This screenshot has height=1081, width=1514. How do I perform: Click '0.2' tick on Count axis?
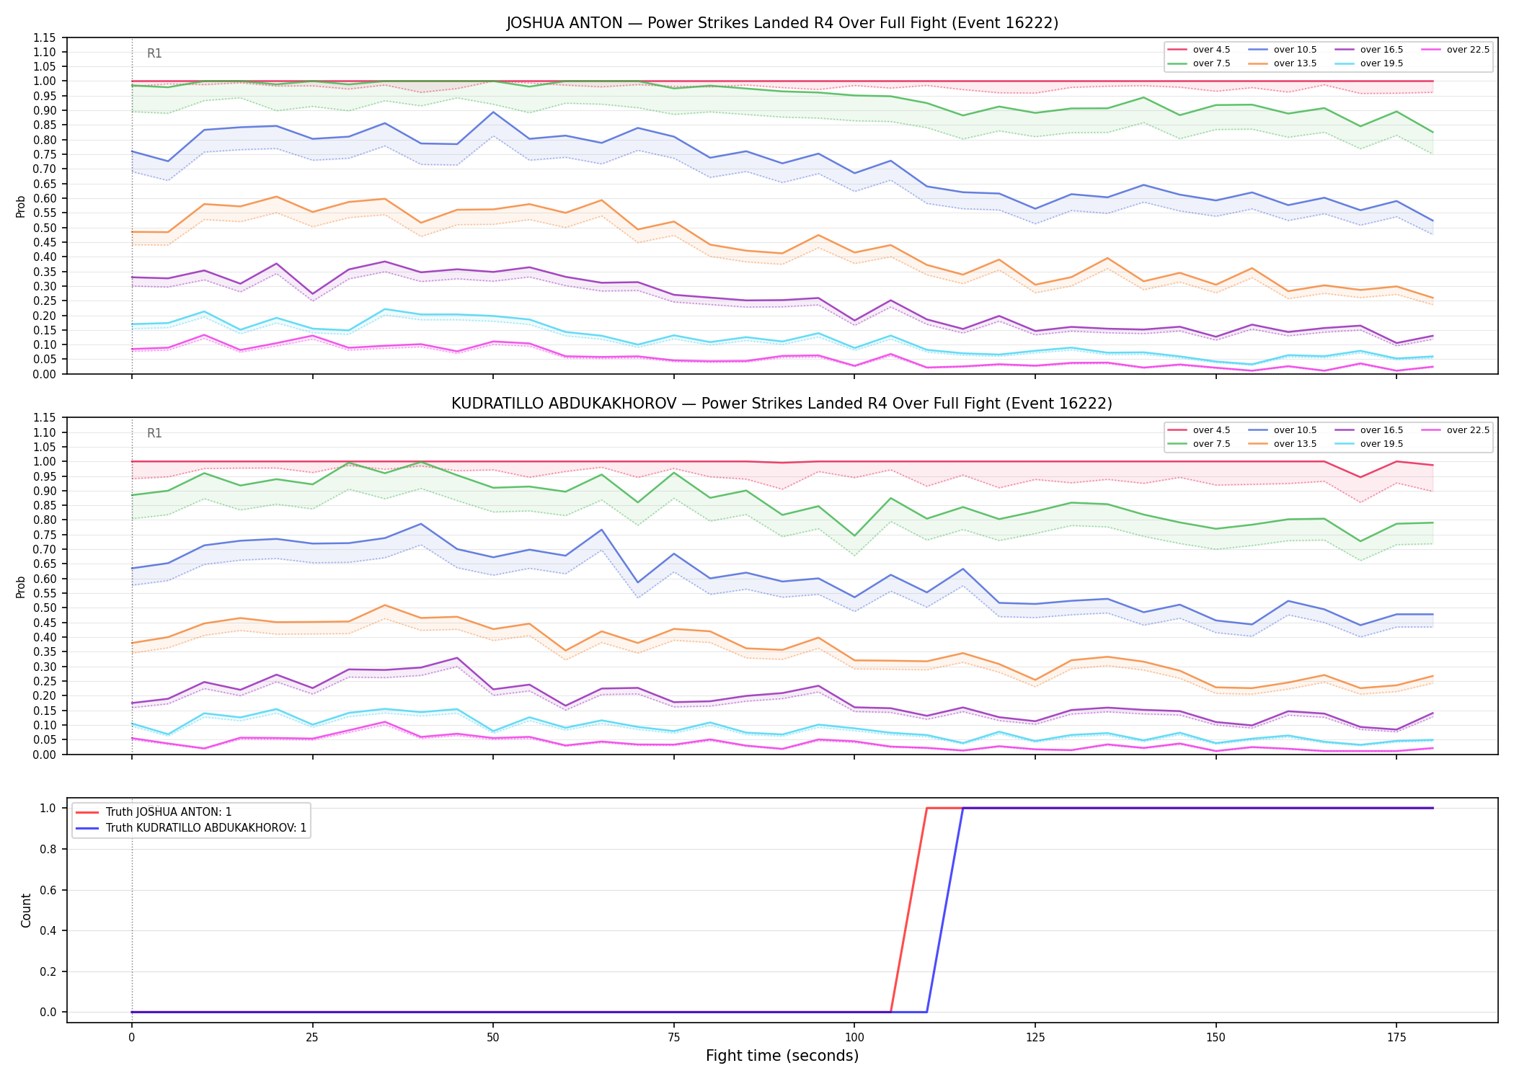pyautogui.click(x=48, y=971)
